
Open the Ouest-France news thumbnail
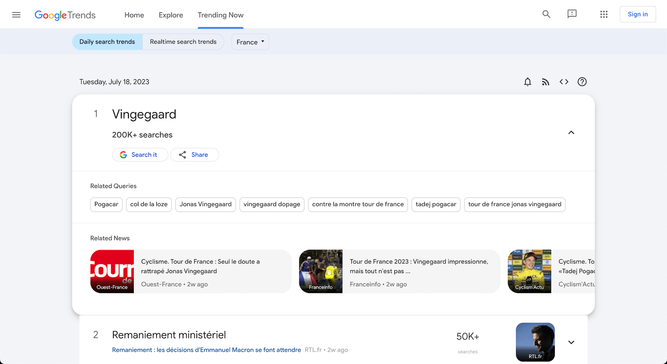click(112, 271)
